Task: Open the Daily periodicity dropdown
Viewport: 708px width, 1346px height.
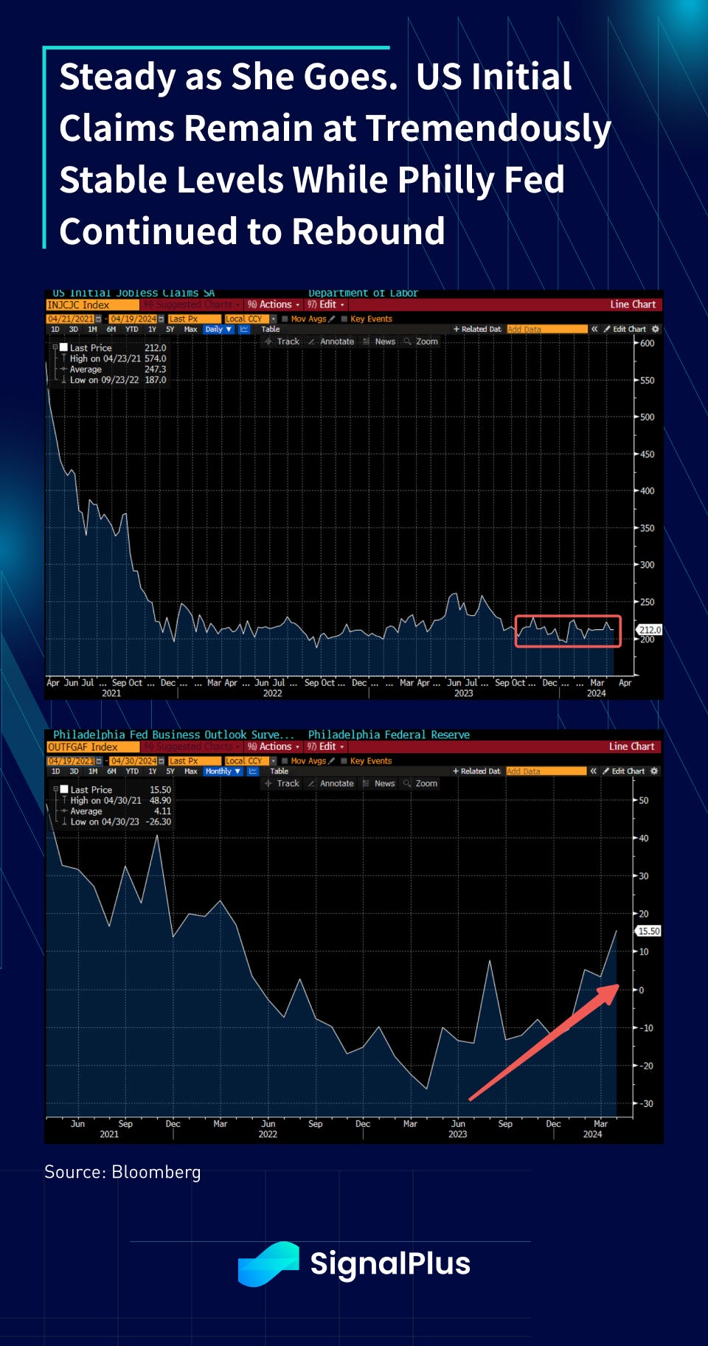Action: (218, 329)
